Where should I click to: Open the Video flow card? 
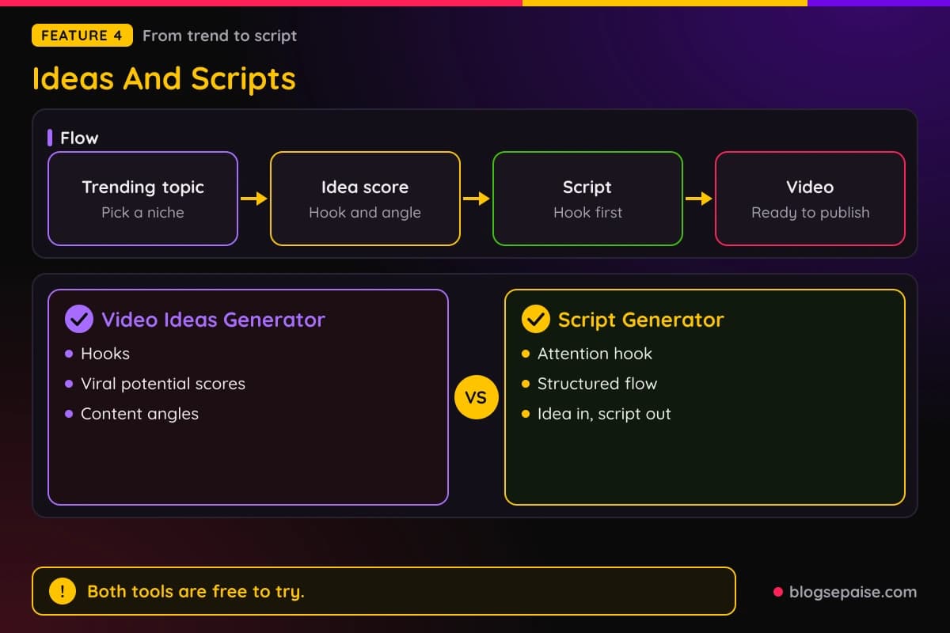810,199
